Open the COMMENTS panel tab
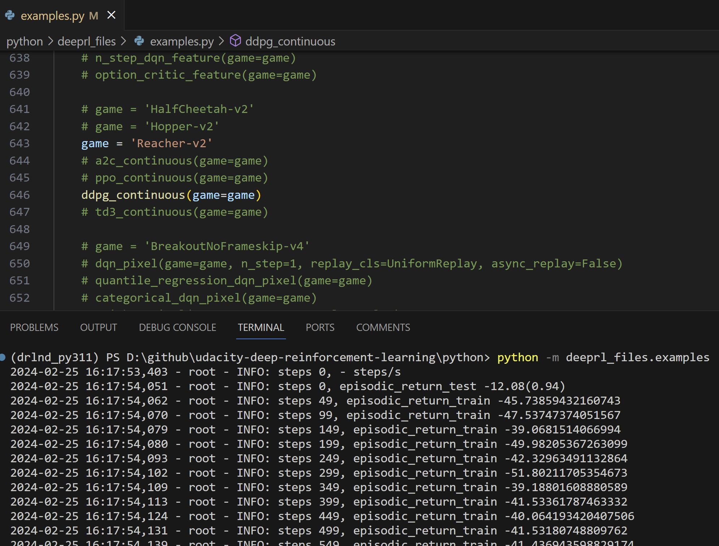 pos(383,327)
